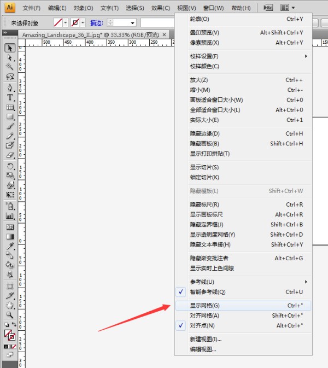Click toolbox fill color swatch

(x=8, y=333)
